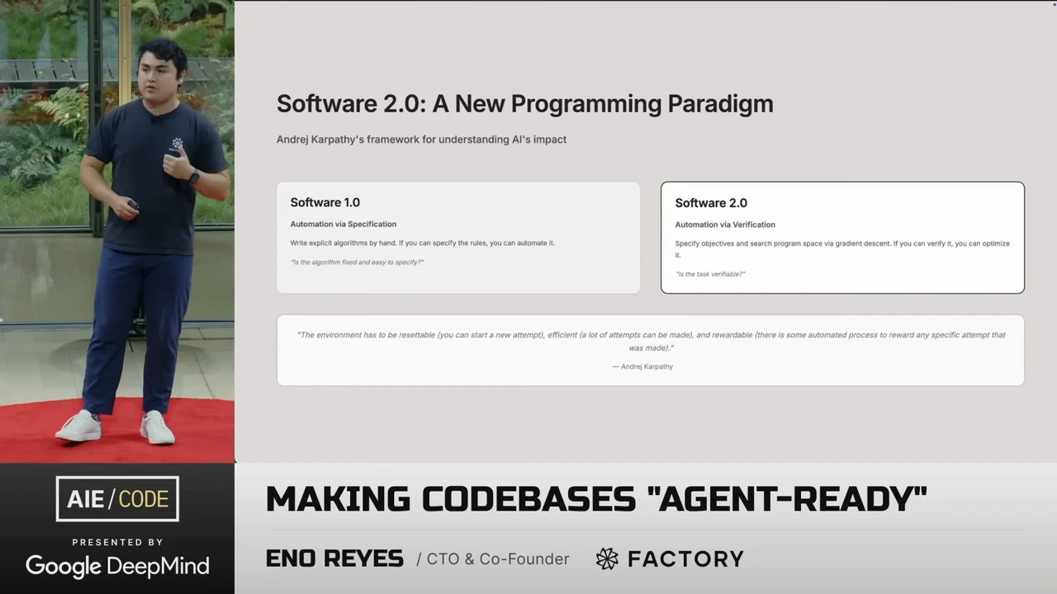The height and width of the screenshot is (594, 1057).
Task: Click 'Automation via Specification' text
Action: pyautogui.click(x=343, y=224)
